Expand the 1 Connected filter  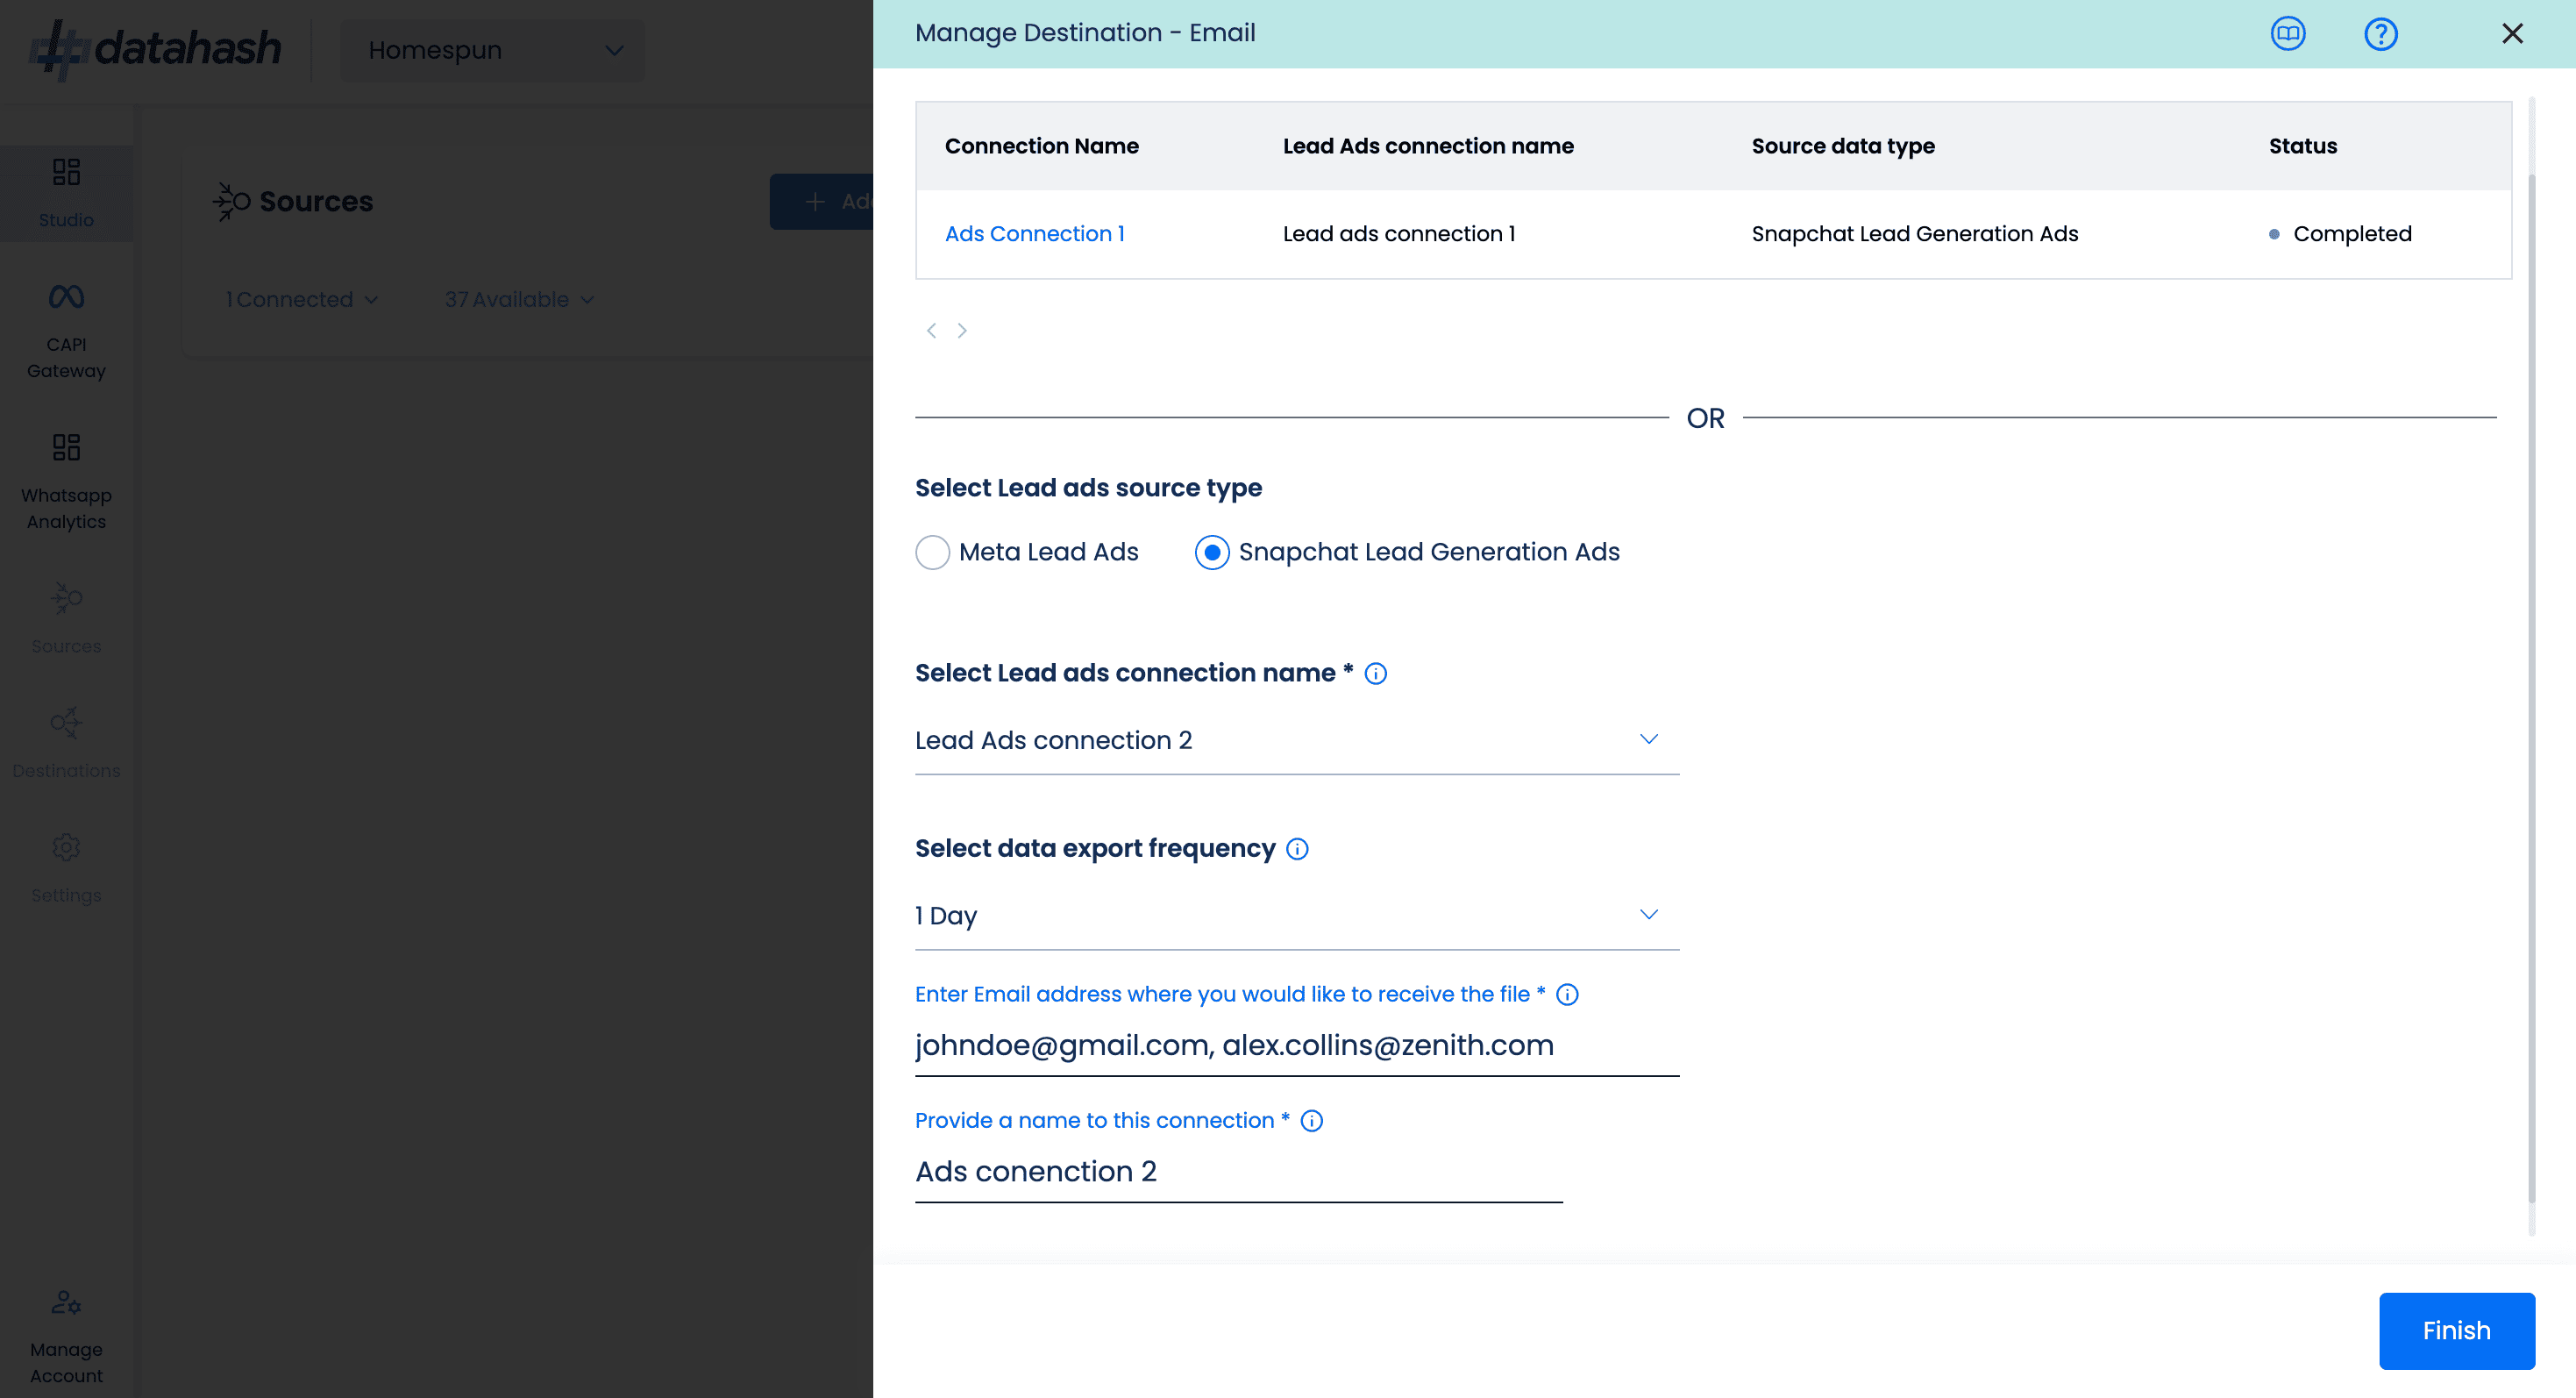[302, 299]
